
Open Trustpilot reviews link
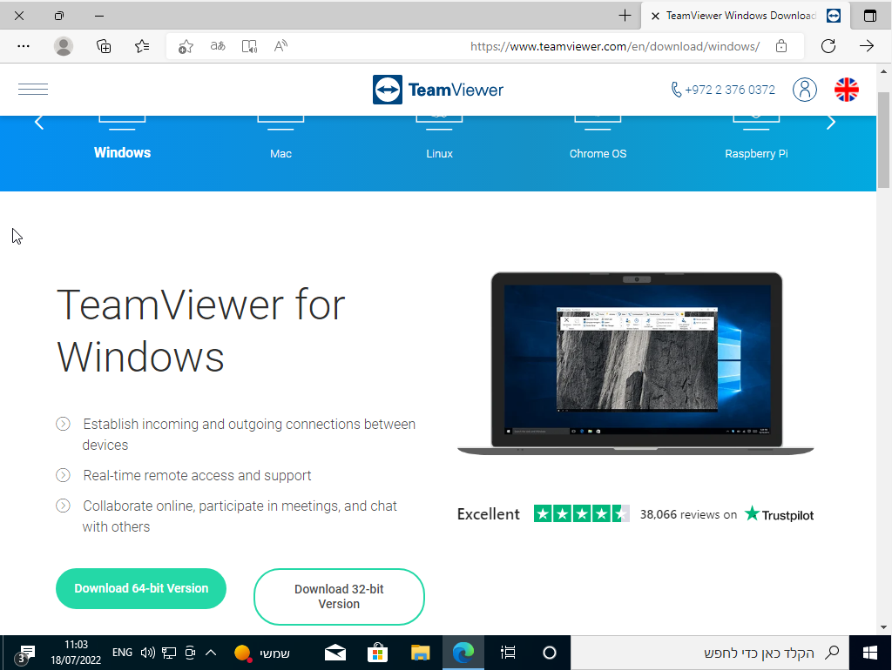coord(780,514)
